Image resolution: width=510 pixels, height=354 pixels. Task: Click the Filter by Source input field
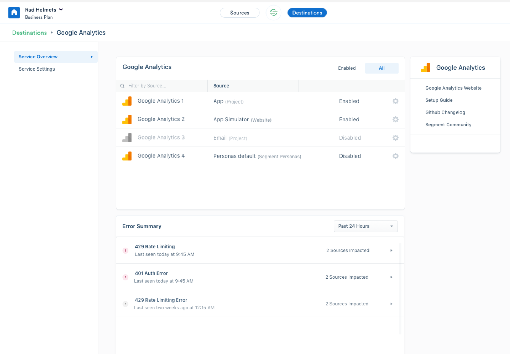(x=162, y=86)
